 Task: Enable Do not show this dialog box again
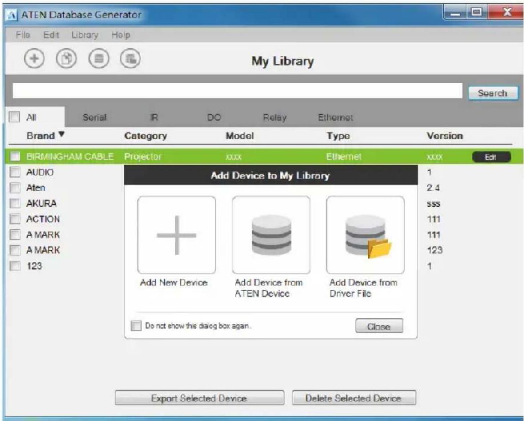pos(136,326)
